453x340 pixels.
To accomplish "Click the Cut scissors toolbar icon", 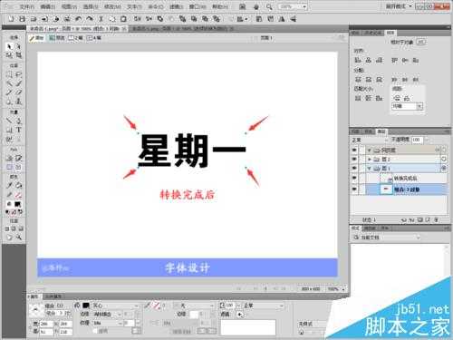I will pos(101,19).
